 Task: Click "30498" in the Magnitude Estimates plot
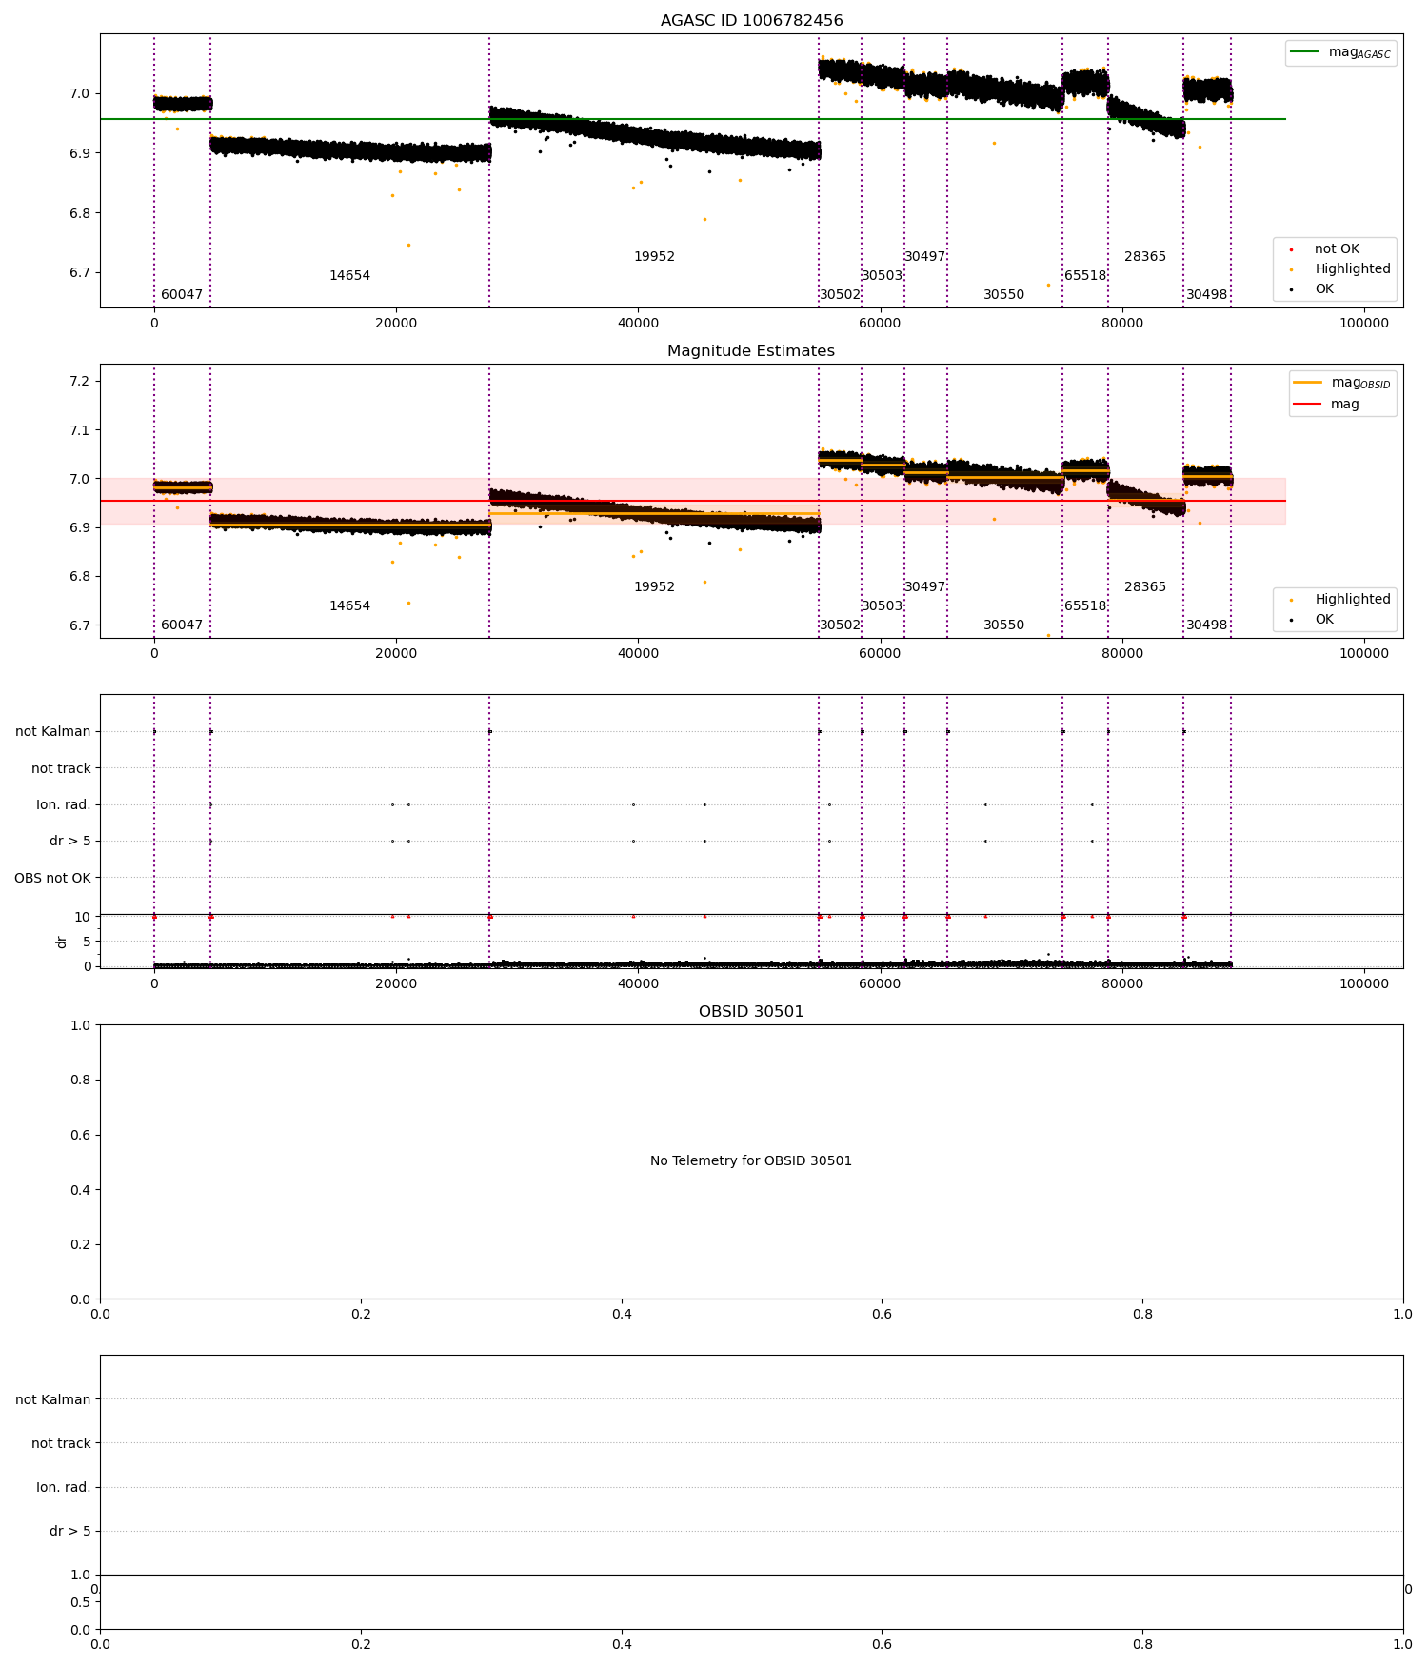coord(1207,625)
